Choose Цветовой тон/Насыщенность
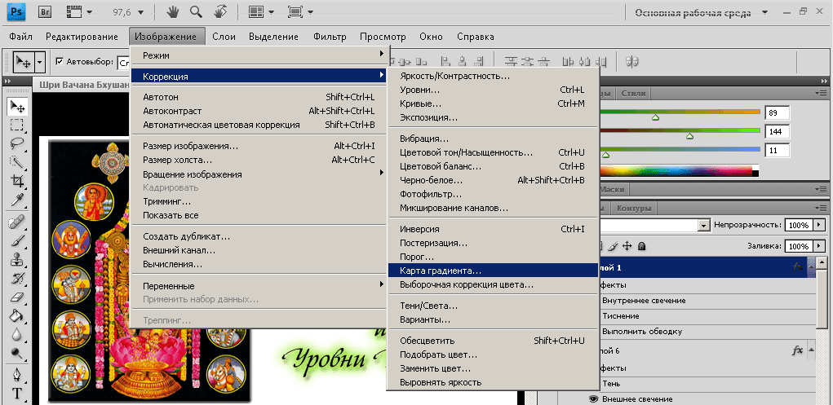Viewport: 833px width, 405px height. point(493,153)
